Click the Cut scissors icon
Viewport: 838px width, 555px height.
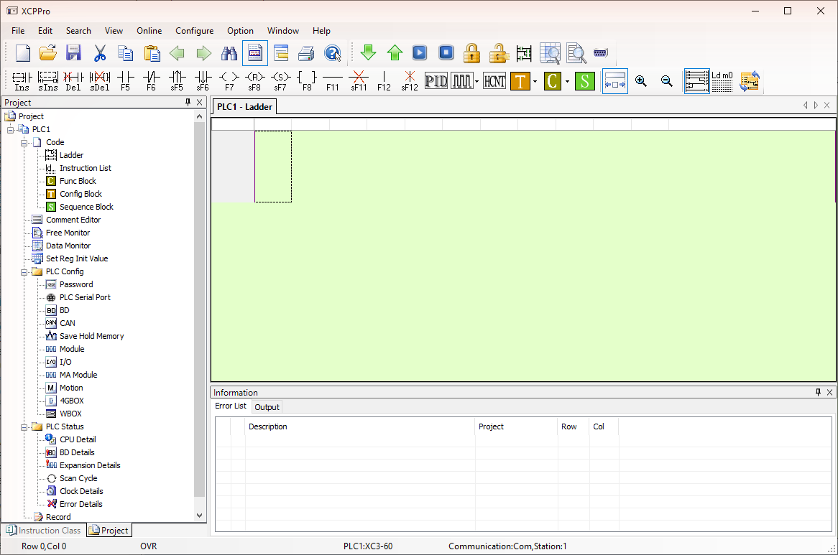tap(99, 53)
